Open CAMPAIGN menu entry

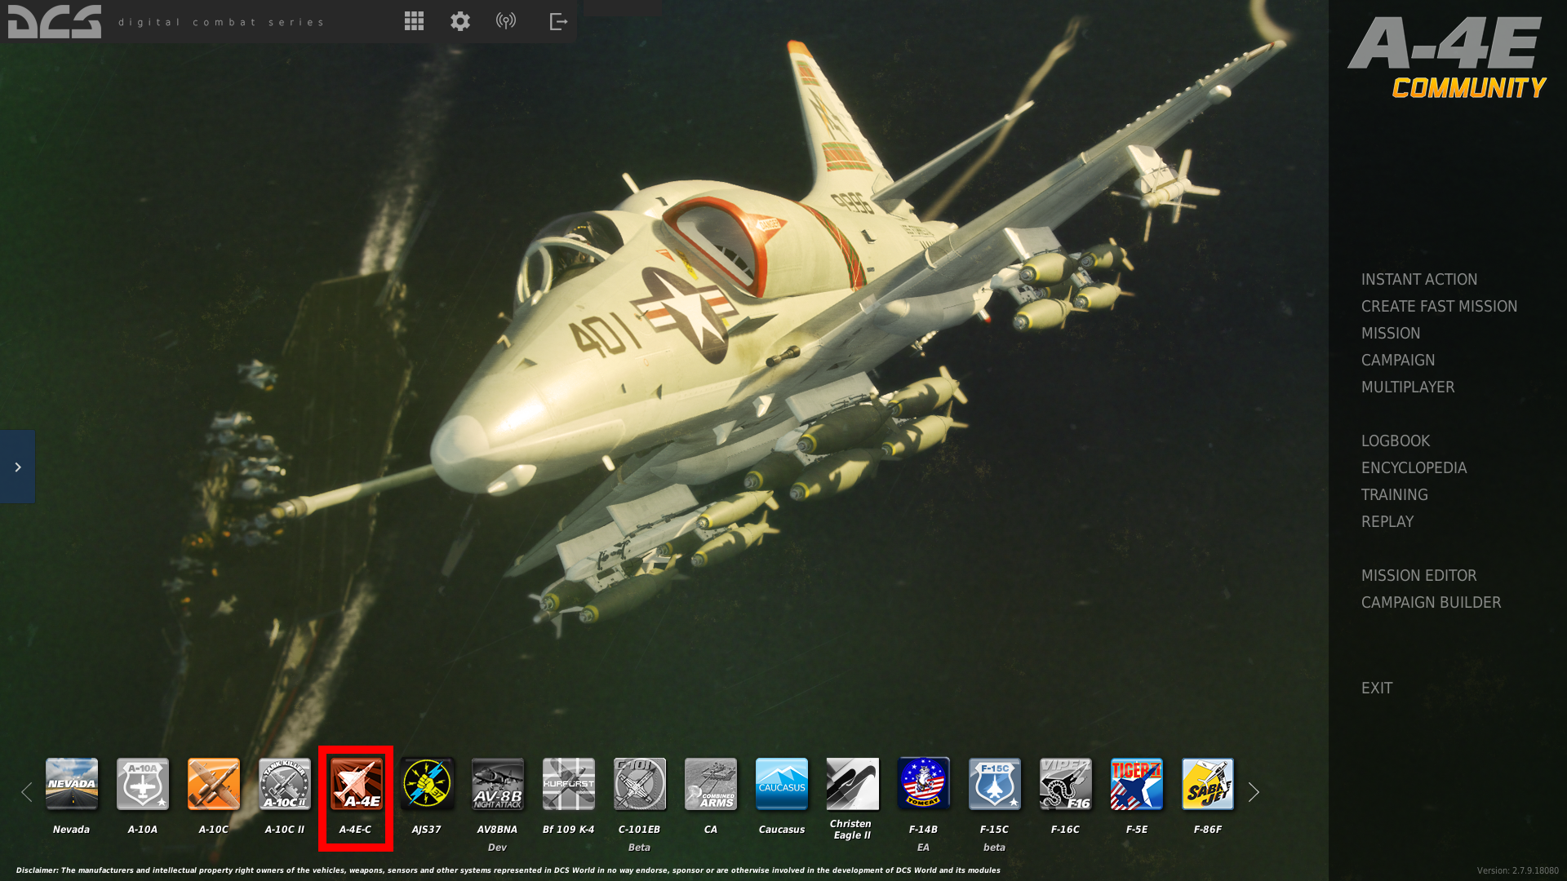point(1397,360)
